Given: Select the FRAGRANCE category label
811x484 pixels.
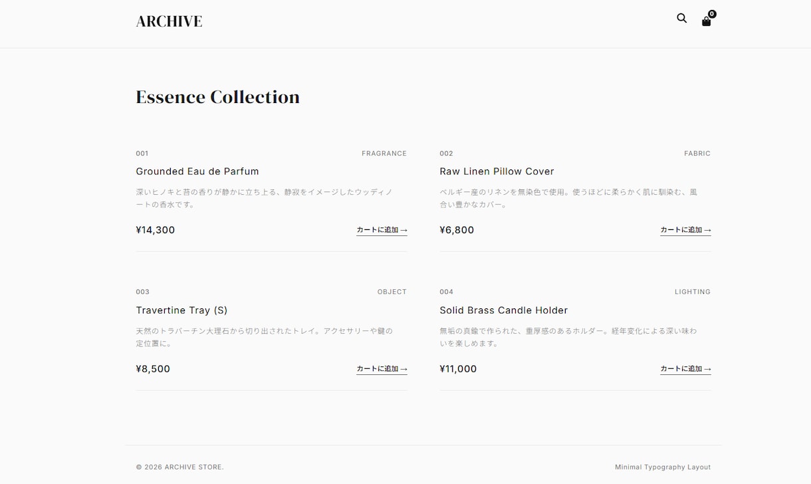Looking at the screenshot, I should [384, 154].
